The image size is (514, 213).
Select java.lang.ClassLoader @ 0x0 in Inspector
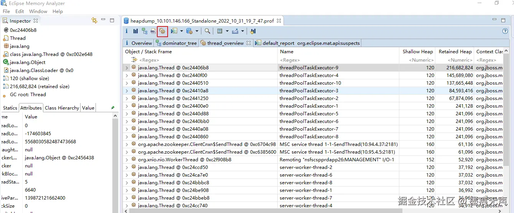coord(41,70)
